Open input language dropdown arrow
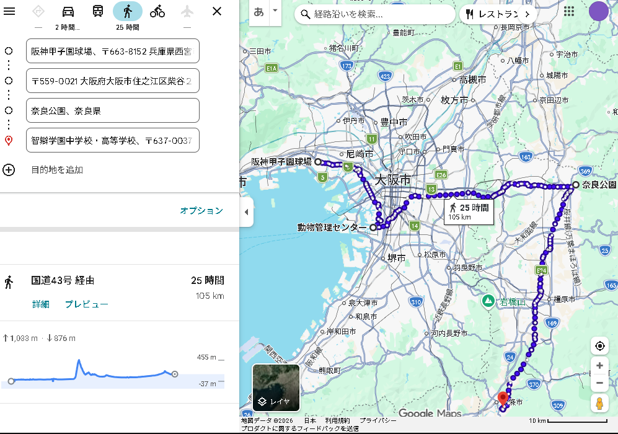The width and height of the screenshot is (618, 434). (x=275, y=12)
